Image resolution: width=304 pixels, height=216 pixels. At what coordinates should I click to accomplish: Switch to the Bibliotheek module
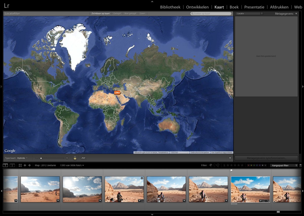(170, 7)
